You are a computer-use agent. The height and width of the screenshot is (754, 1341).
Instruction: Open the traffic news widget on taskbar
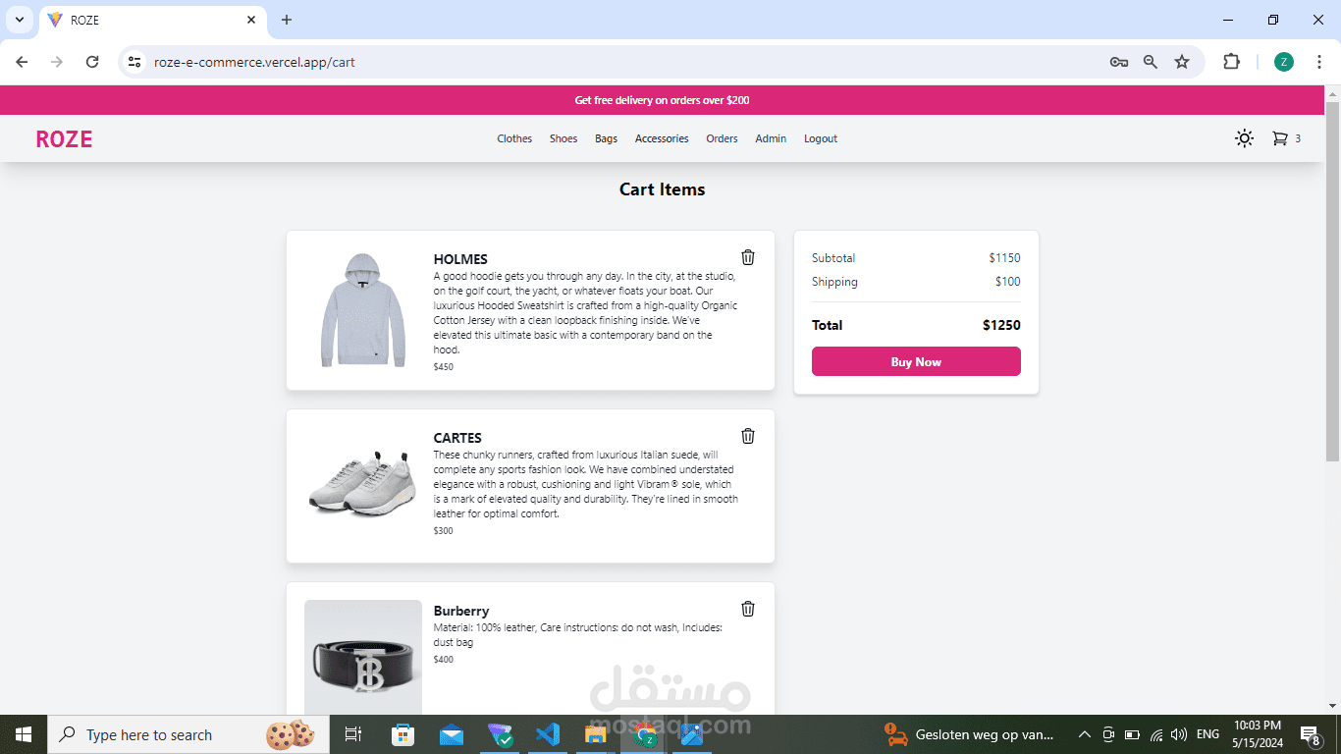(x=969, y=734)
